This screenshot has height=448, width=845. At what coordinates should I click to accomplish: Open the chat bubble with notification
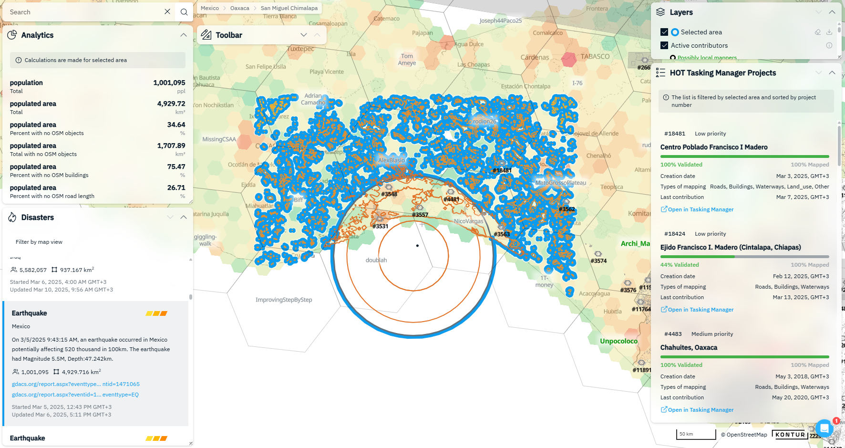coord(824,428)
